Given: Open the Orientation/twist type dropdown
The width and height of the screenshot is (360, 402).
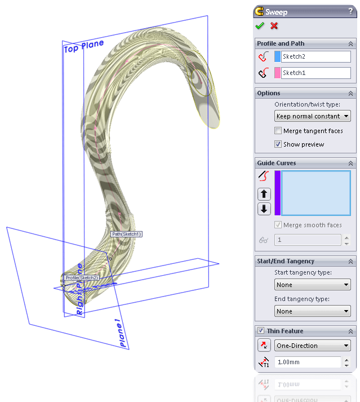Looking at the screenshot, I should (x=312, y=116).
